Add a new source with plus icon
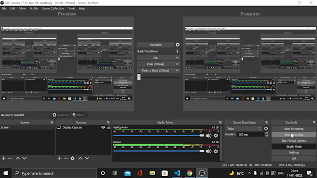The height and width of the screenshot is (178, 317). [60, 158]
